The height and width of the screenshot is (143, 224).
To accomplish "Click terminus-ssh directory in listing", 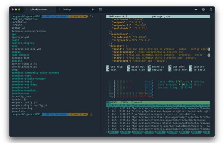I will click(21, 87).
